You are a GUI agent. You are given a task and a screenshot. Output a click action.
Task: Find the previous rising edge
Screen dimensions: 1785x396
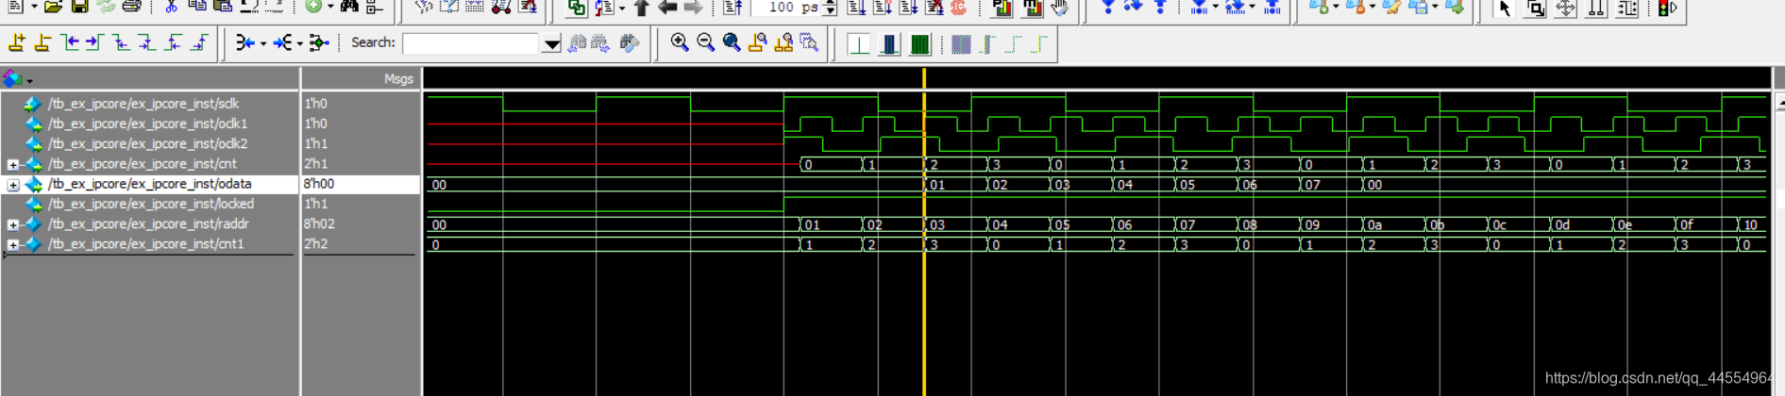click(x=174, y=42)
